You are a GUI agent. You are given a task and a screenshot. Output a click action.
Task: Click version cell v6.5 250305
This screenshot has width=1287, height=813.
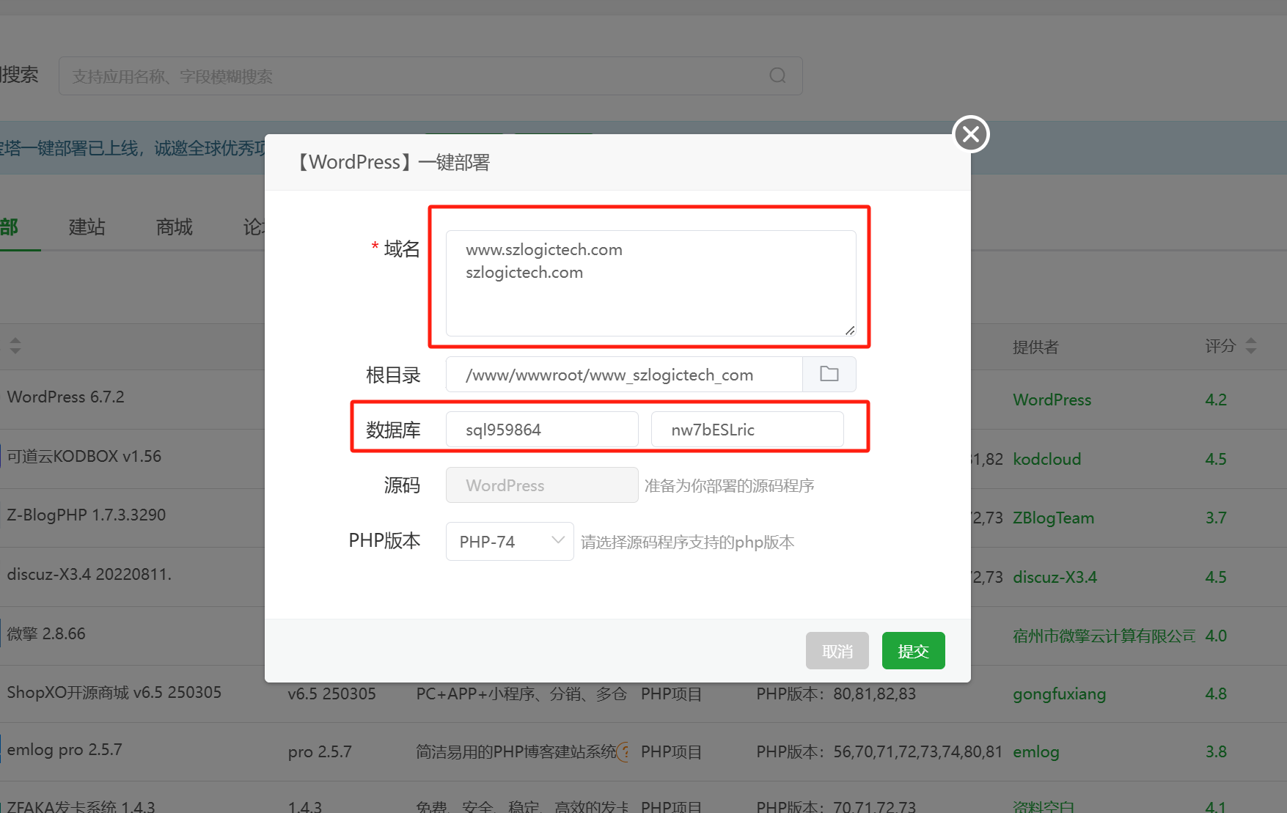click(331, 694)
